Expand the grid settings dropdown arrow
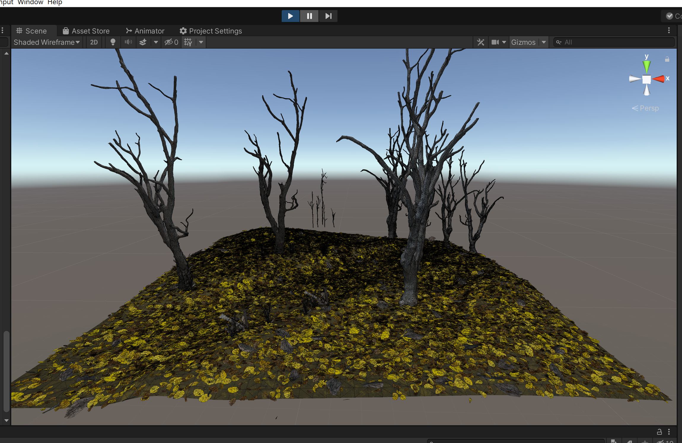 (x=201, y=42)
